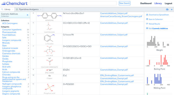Log out of Chemchart
The image size is (174, 95).
[168, 3]
